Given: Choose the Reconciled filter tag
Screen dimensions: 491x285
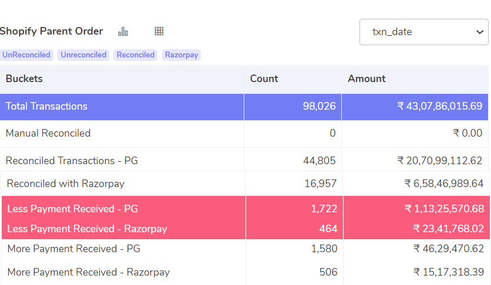Looking at the screenshot, I should click(x=135, y=55).
